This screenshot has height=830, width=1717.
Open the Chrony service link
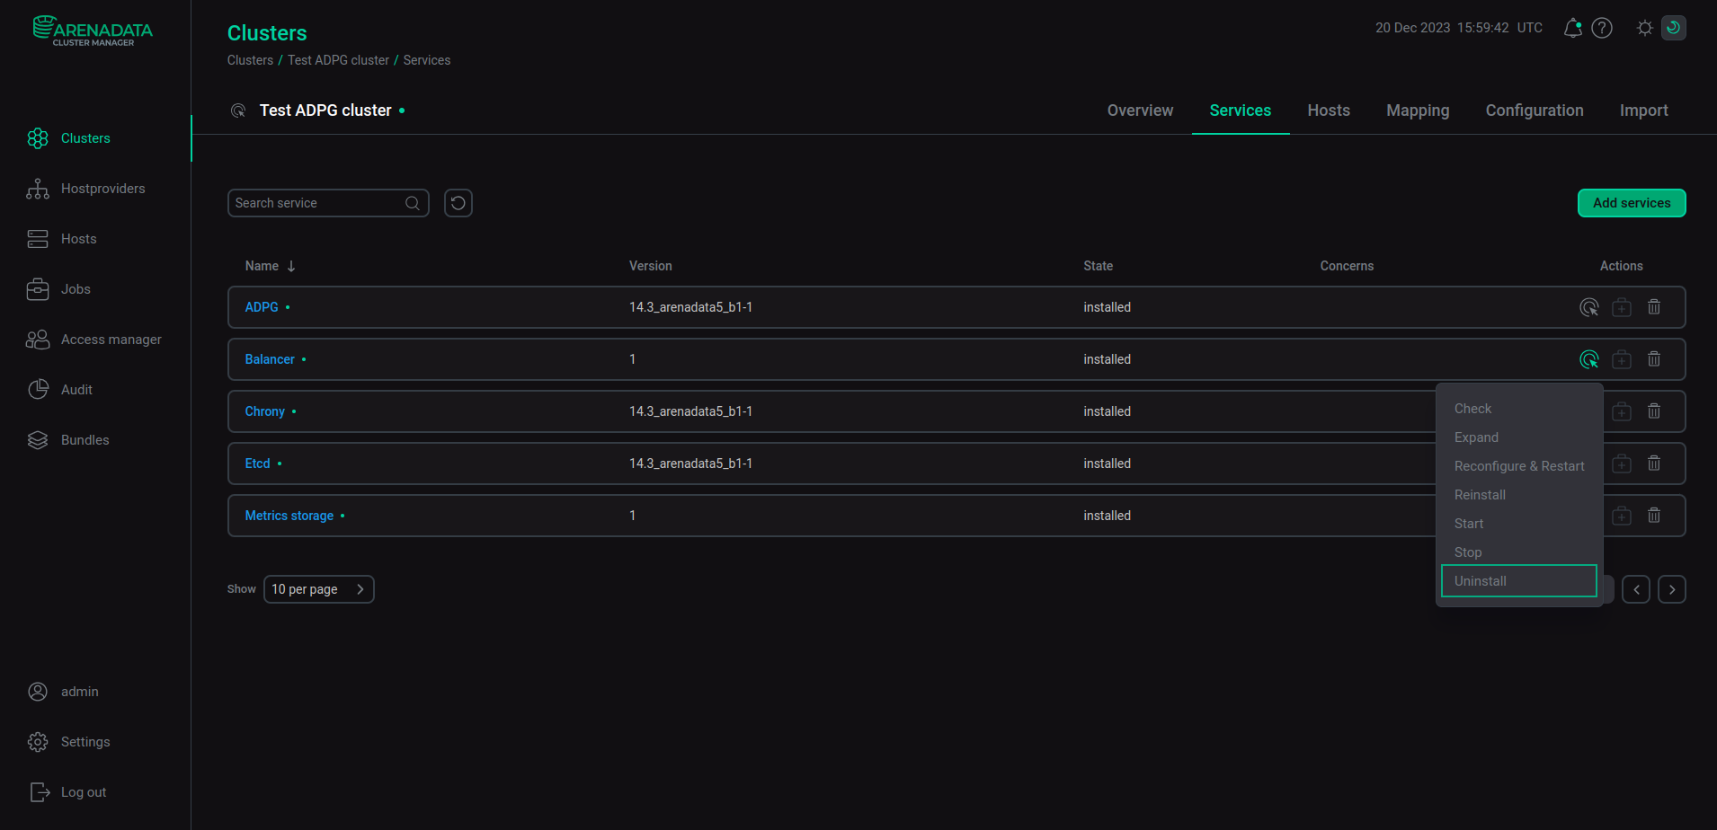265,411
